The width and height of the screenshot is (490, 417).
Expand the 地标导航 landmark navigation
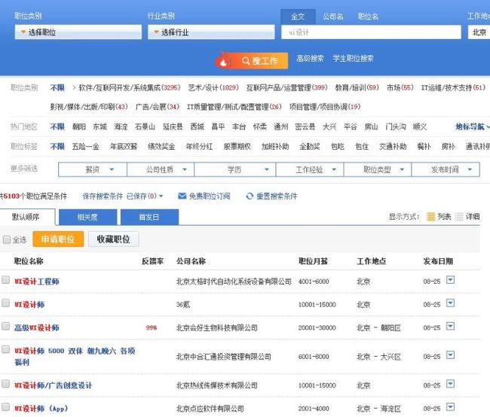click(x=472, y=126)
